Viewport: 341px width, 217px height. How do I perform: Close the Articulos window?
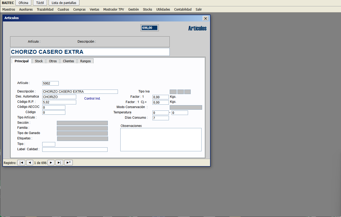click(x=205, y=18)
